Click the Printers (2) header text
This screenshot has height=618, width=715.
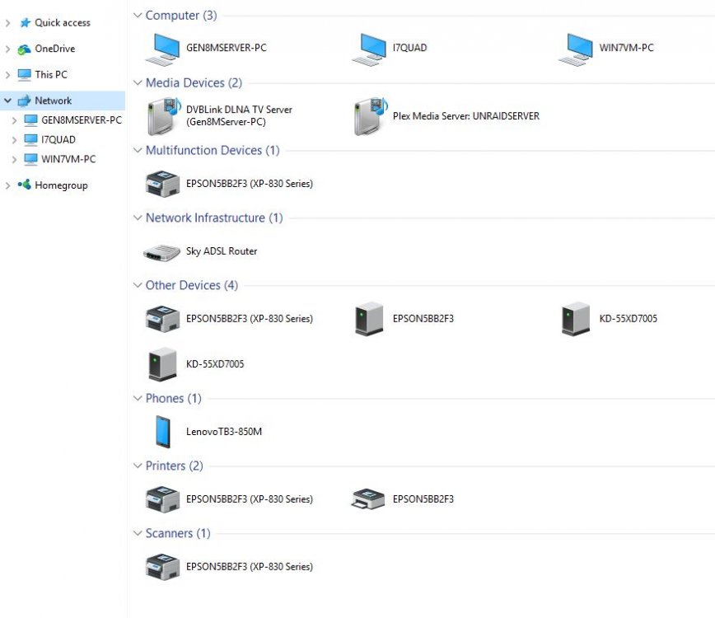174,466
